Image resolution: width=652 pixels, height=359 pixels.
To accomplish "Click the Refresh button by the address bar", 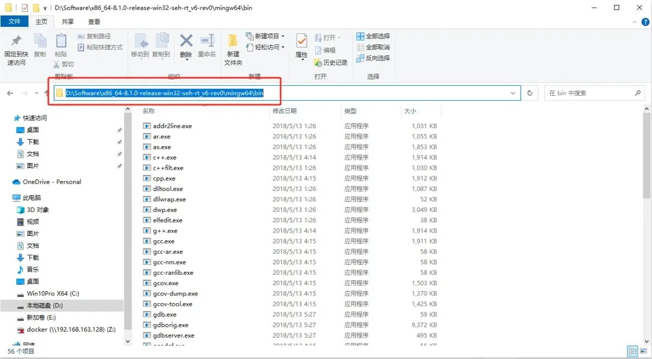I will click(x=529, y=93).
